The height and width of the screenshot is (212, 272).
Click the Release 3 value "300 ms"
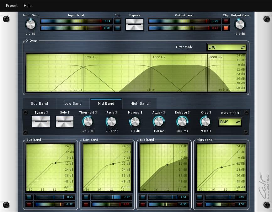click(182, 131)
